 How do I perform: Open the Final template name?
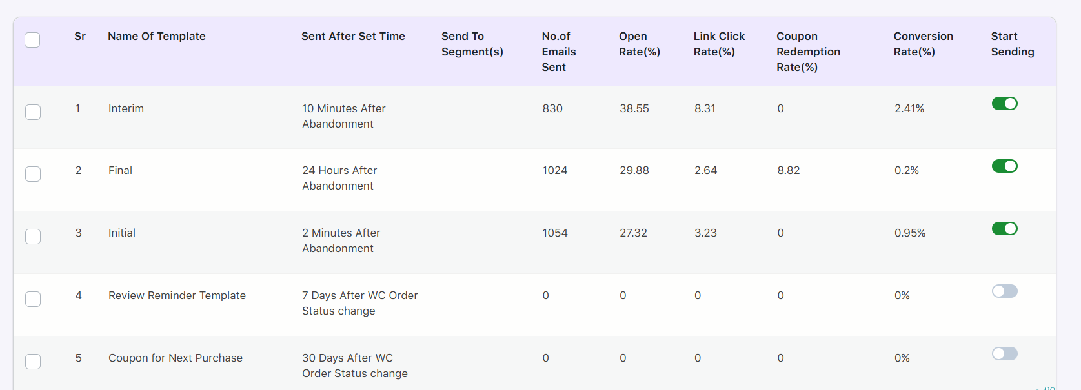tap(120, 170)
